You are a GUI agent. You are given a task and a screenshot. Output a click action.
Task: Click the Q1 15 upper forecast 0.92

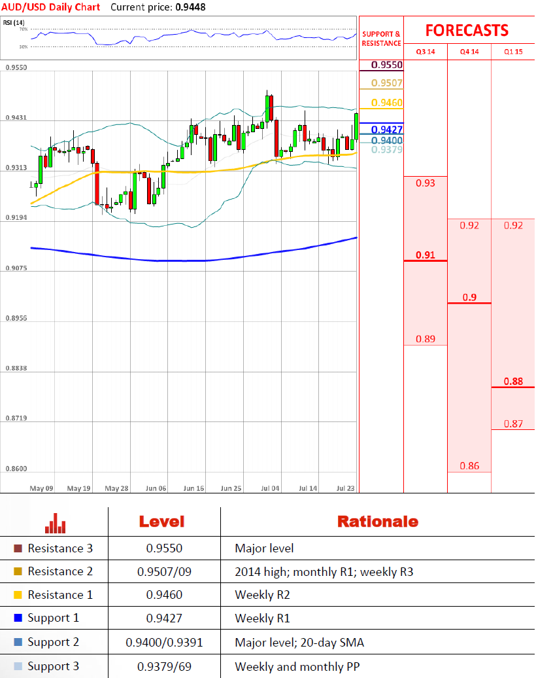[513, 225]
